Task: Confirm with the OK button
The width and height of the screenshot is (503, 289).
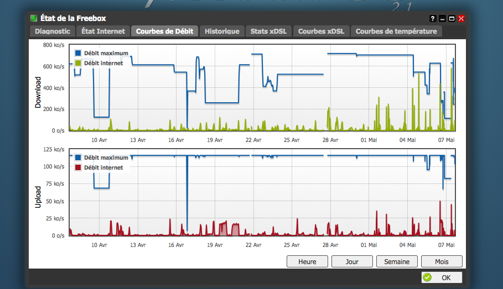Action: click(442, 277)
